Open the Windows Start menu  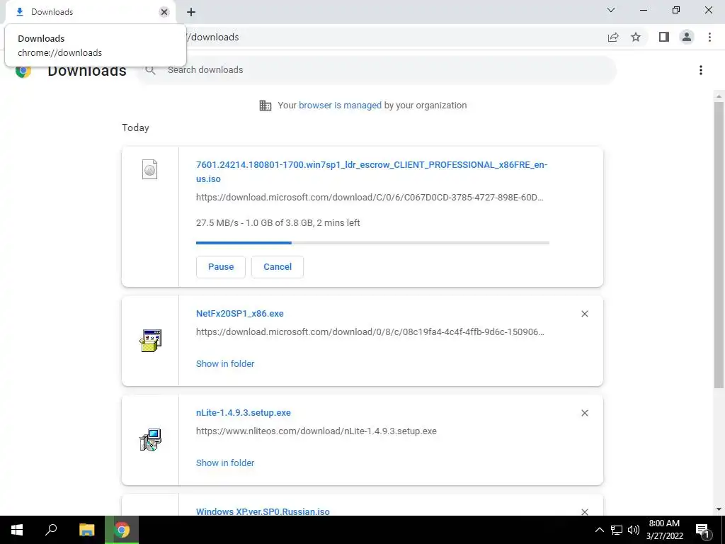(x=17, y=530)
